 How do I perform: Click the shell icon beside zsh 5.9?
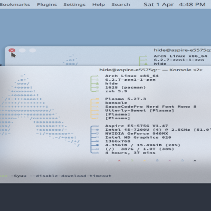click(97, 91)
